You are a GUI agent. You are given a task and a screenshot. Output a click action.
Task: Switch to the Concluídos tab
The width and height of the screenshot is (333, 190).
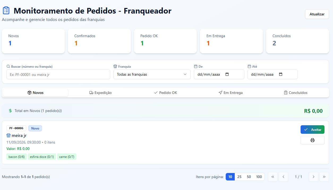coord(296,93)
